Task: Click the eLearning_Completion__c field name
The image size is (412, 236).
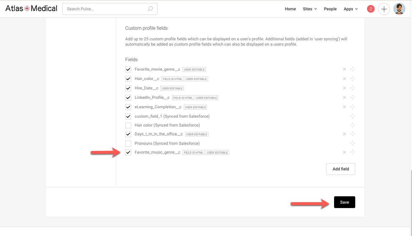Action: [158, 107]
